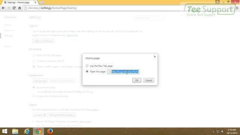
Task: Click the home page URL input field
Action: tap(123, 72)
